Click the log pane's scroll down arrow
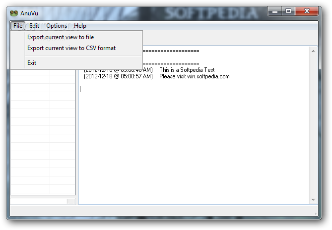Screen dimensions: 332x230 tap(313, 200)
